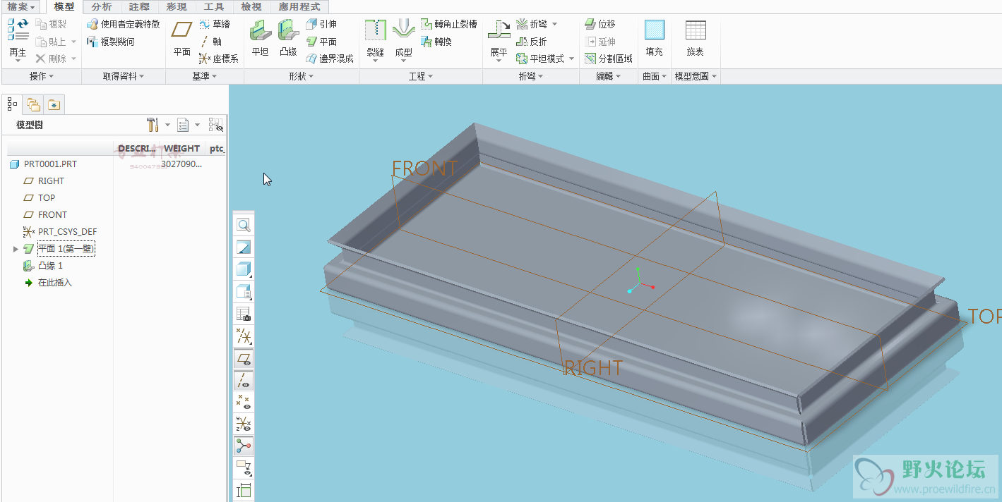Select Boundary Blend (邊界混成) tool

[x=330, y=59]
